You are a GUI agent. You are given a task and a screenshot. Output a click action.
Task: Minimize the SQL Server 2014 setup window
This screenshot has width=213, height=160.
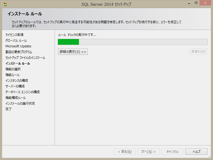(x=189, y=3)
